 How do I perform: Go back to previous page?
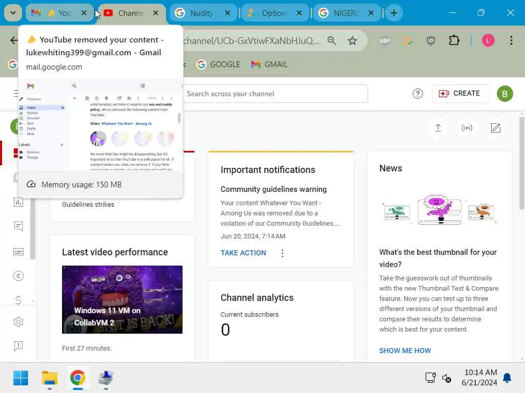point(14,40)
